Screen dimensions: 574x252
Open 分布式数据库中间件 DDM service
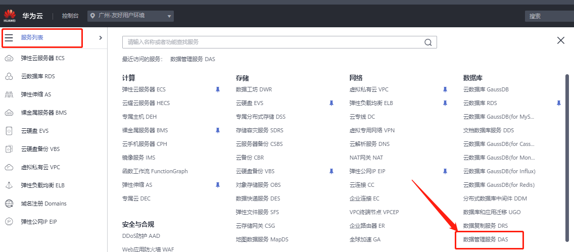point(495,198)
